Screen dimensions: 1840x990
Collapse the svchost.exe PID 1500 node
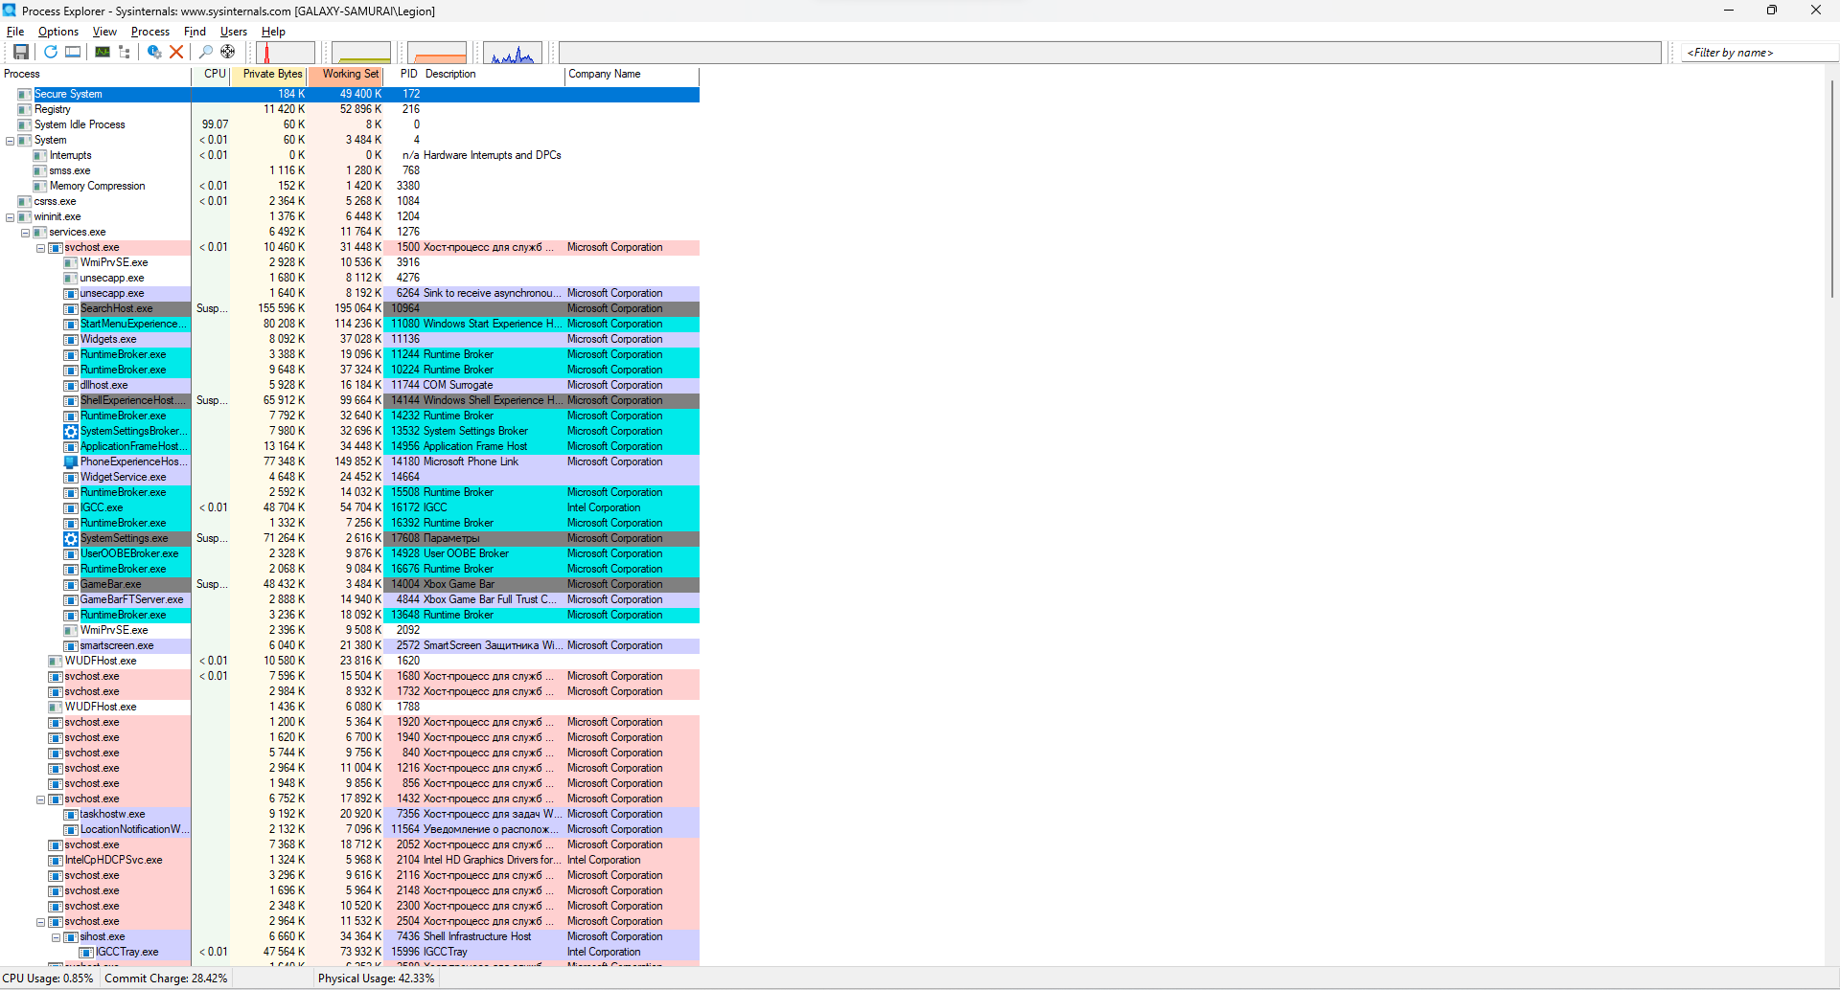(40, 248)
